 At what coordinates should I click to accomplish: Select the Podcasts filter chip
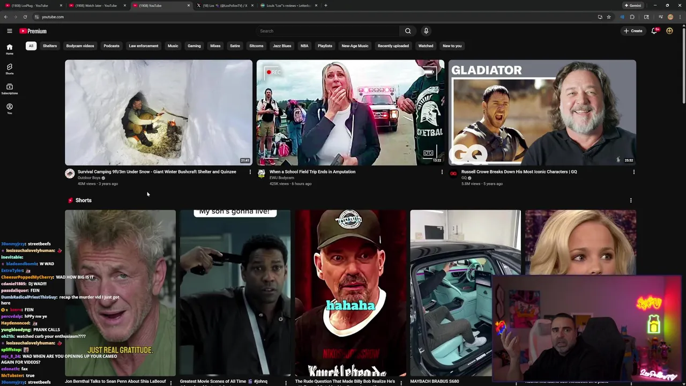click(111, 46)
